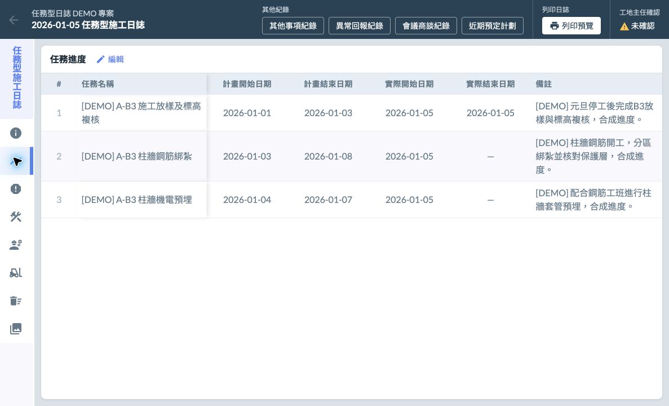Image resolution: width=669 pixels, height=406 pixels.
Task: Click planned end date 2026-01-08
Action: tap(328, 156)
